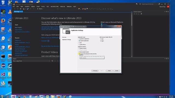Open Application Settings in wizard sidebar
The width and height of the screenshot is (175, 98).
[x=66, y=40]
